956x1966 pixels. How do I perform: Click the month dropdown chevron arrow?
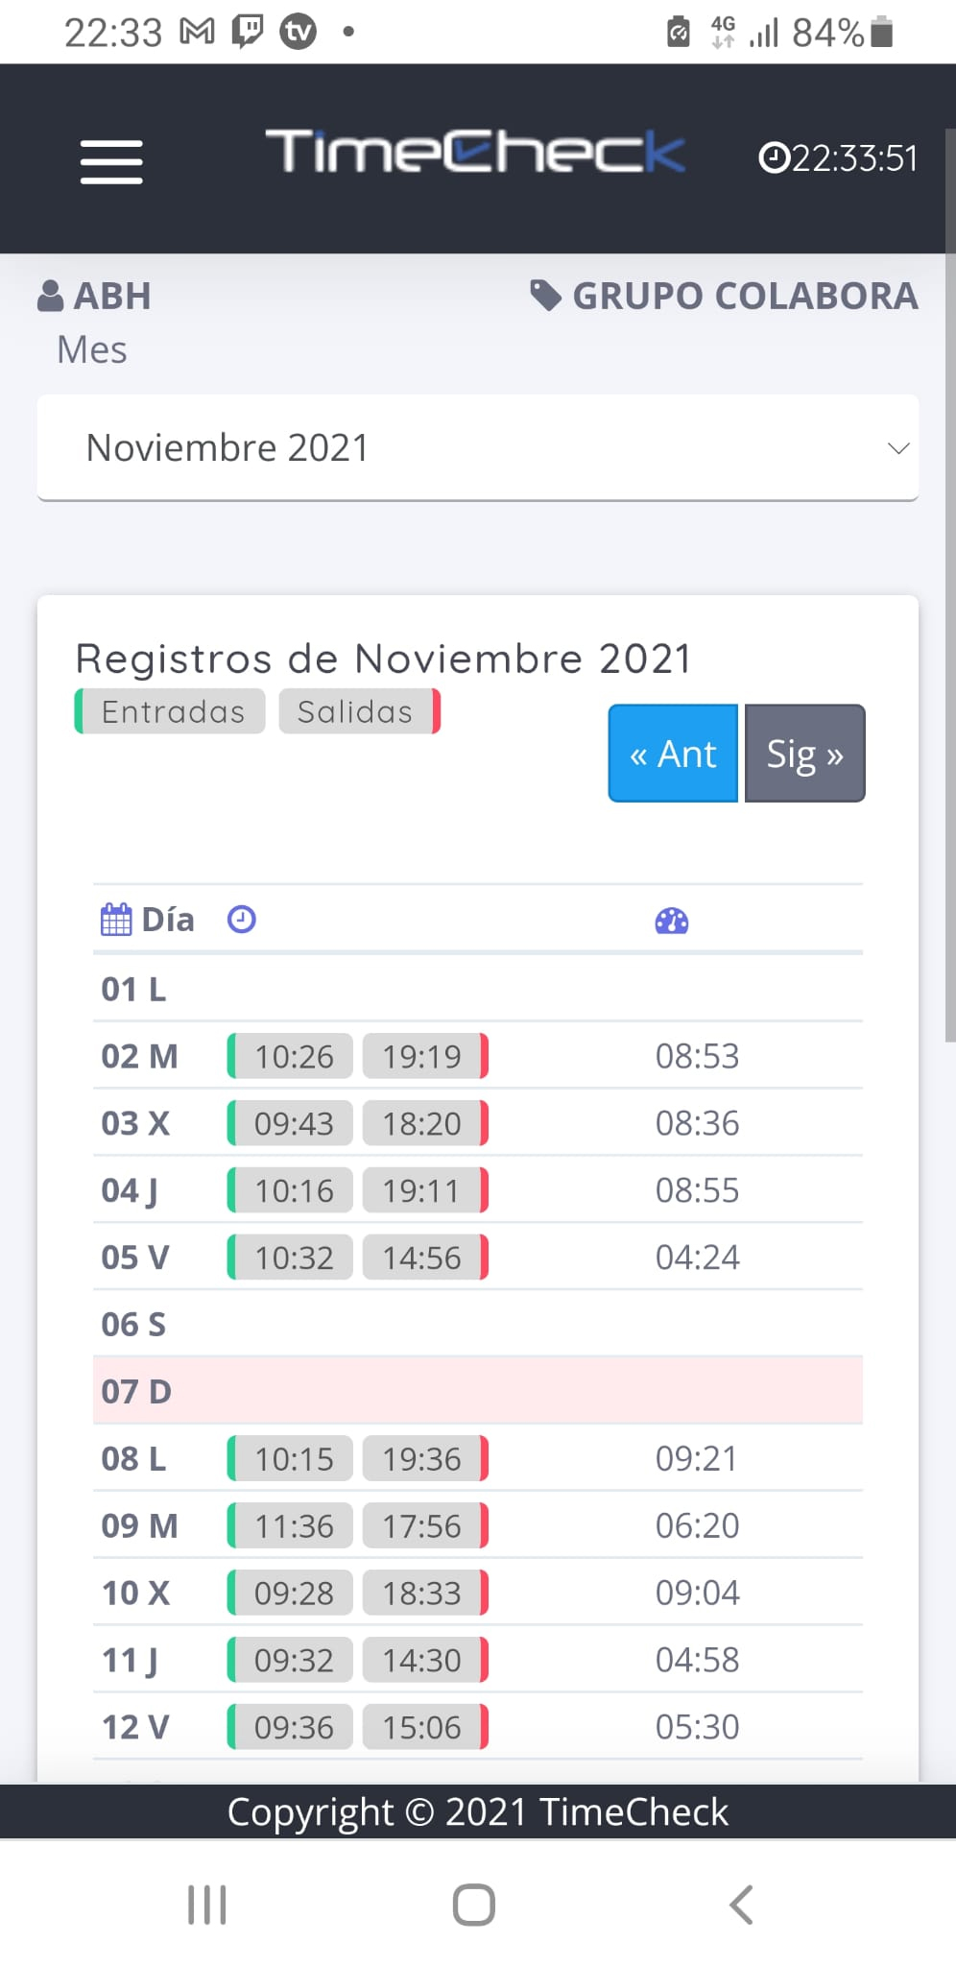898,448
